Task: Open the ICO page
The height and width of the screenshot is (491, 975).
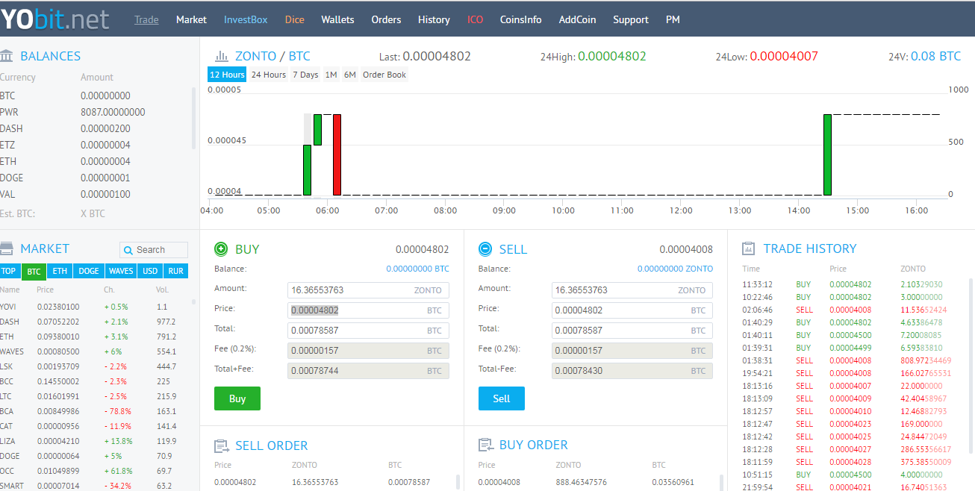Action: click(475, 19)
